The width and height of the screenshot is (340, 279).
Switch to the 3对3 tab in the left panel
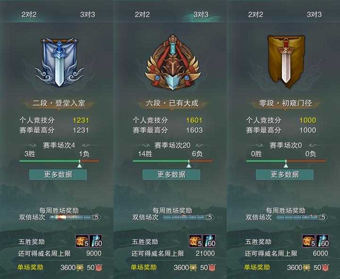coord(88,15)
